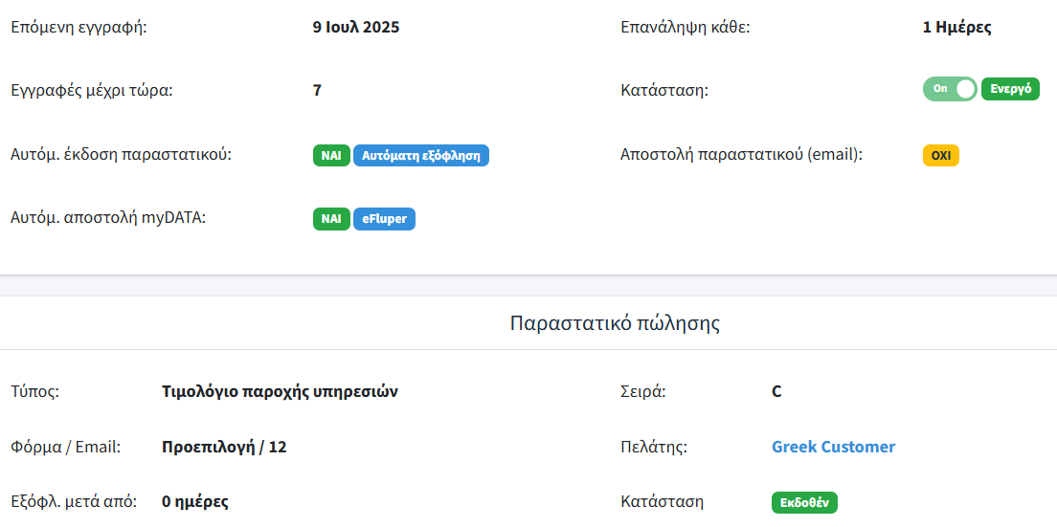Click the ΝΑΙ badge beside Αυτόματη εξόφληση
Screen dimensions: 1057x527
331,155
